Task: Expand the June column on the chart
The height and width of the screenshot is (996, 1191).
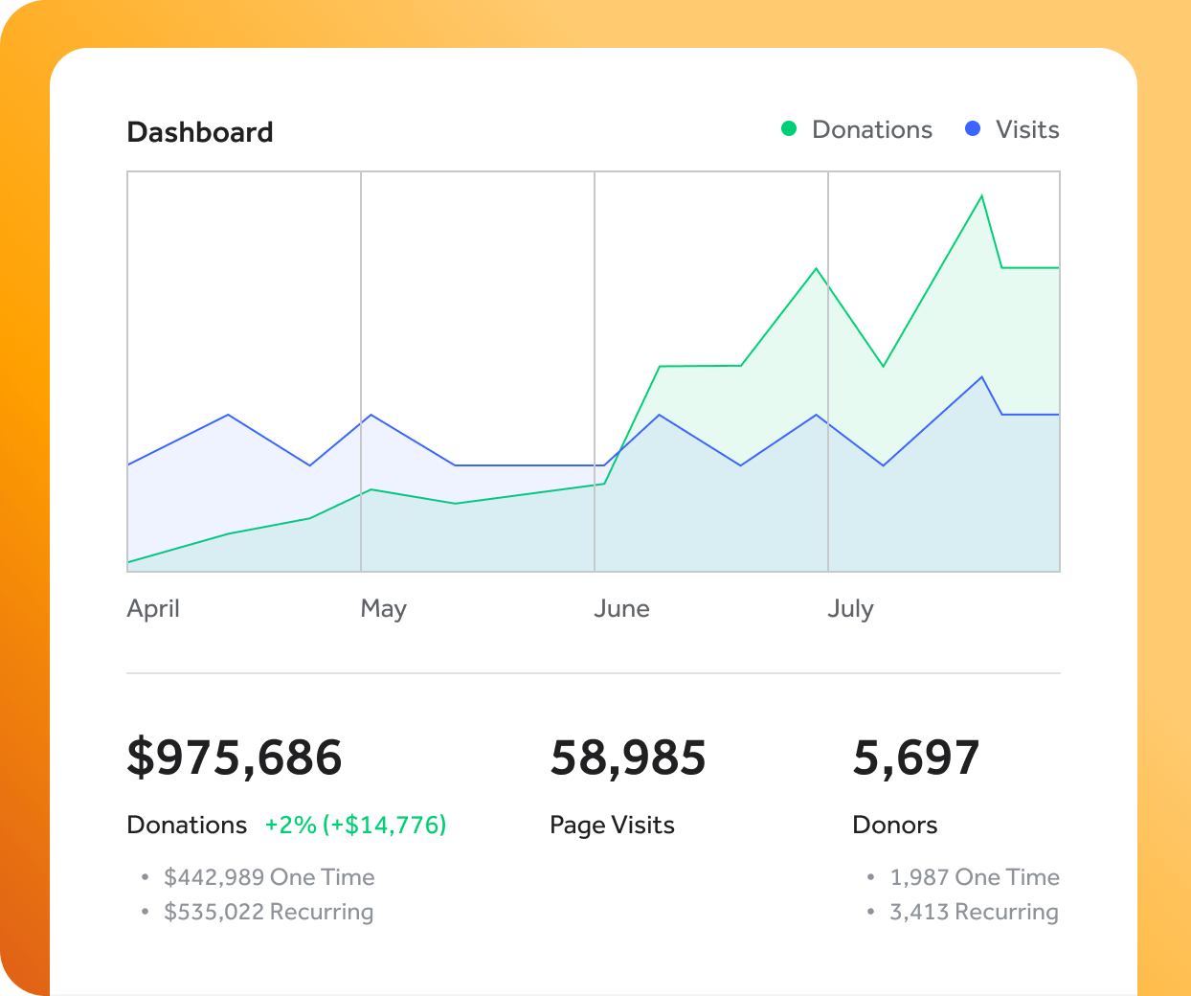Action: [x=710, y=372]
